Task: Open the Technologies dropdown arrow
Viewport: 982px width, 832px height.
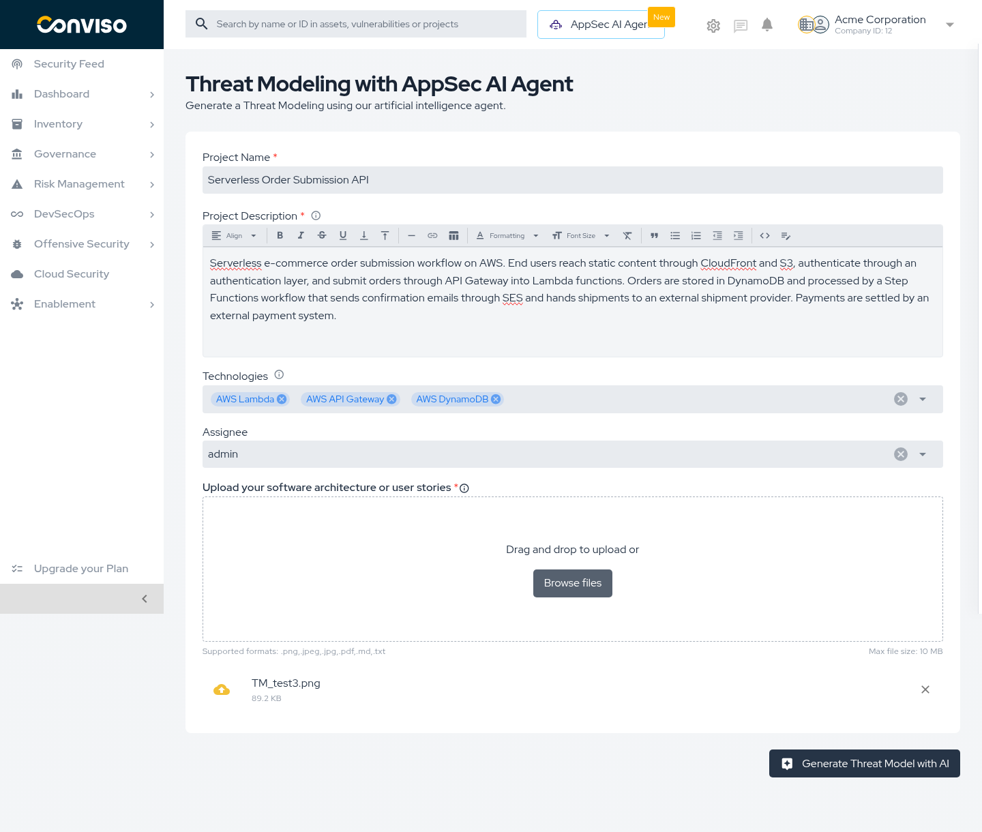Action: click(923, 399)
